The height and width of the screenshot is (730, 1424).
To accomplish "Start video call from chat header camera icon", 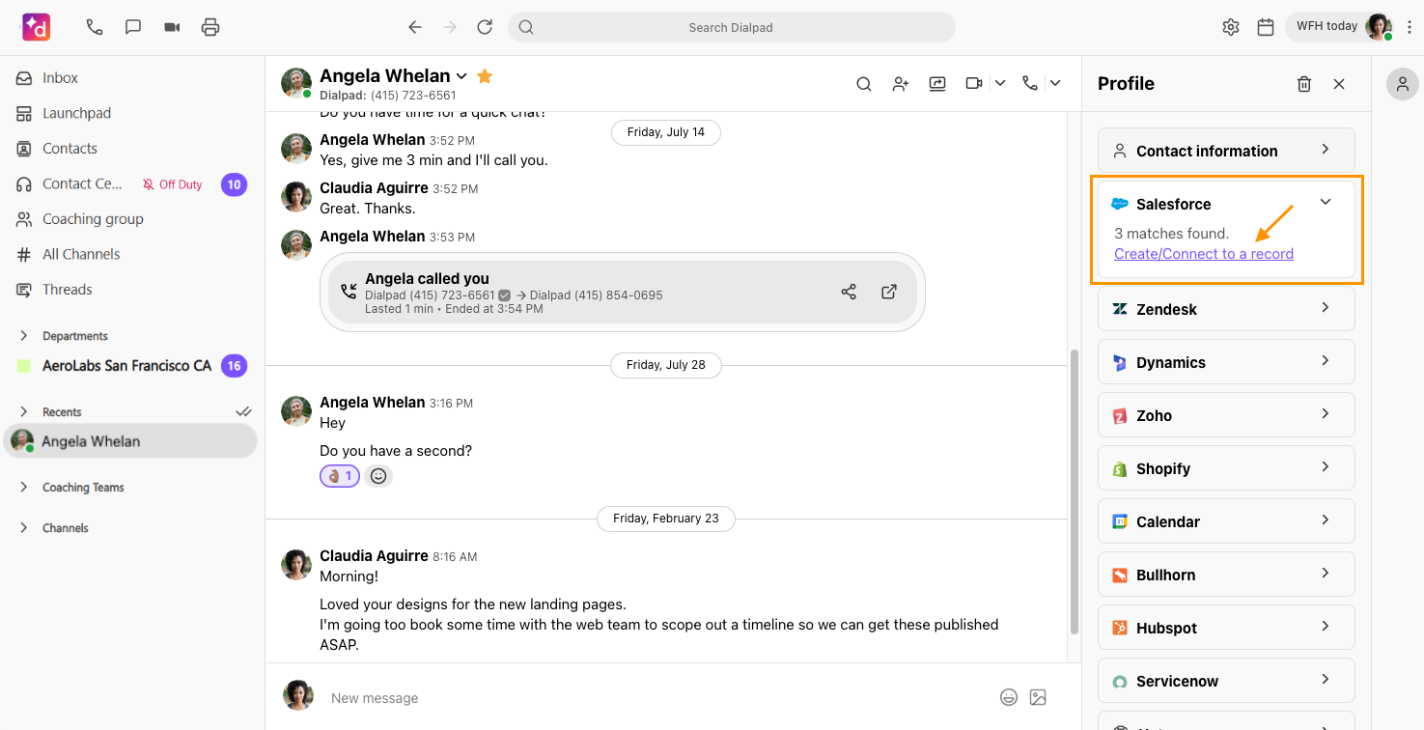I will click(974, 84).
